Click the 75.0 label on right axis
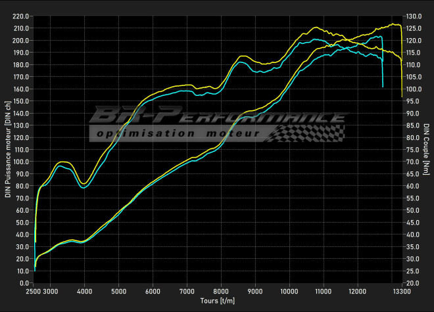Screen dimensions: 434x312 click(413, 150)
